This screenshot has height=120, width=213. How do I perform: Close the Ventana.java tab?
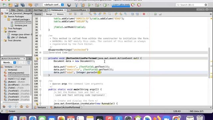(x=65, y=10)
